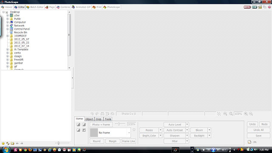Click the flip horizontal icon
272x153 pixels.
click(x=102, y=113)
